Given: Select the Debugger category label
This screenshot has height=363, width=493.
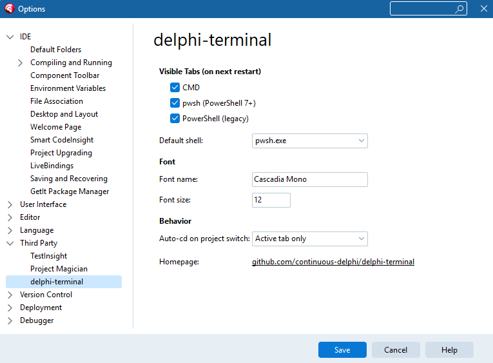Looking at the screenshot, I should click(x=37, y=320).
